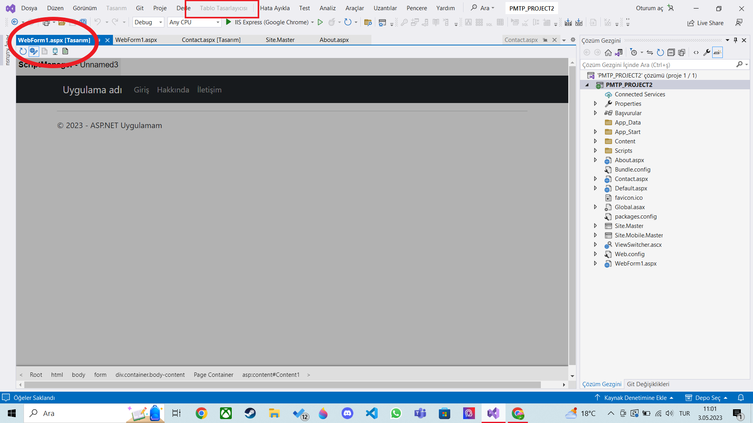Switch to the Site.Master tab
Viewport: 753px width, 423px height.
click(x=280, y=40)
